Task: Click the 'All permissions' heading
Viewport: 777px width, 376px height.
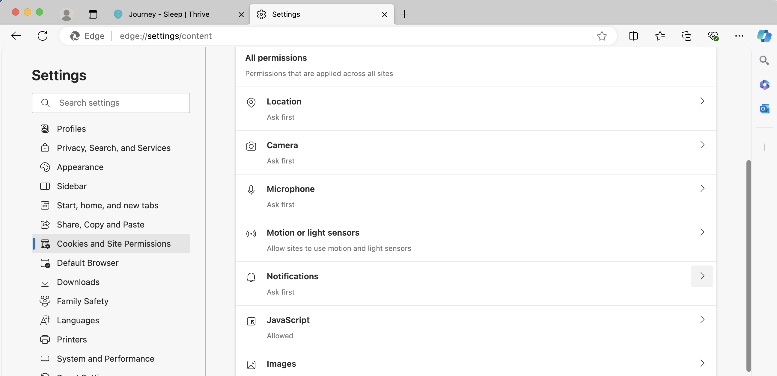Action: point(276,57)
